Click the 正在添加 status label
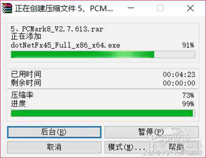 tap(26, 37)
